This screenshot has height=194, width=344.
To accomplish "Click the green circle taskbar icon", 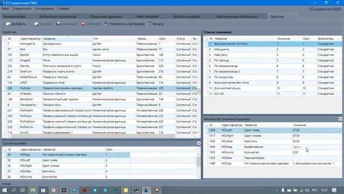I will pyautogui.click(x=116, y=190).
